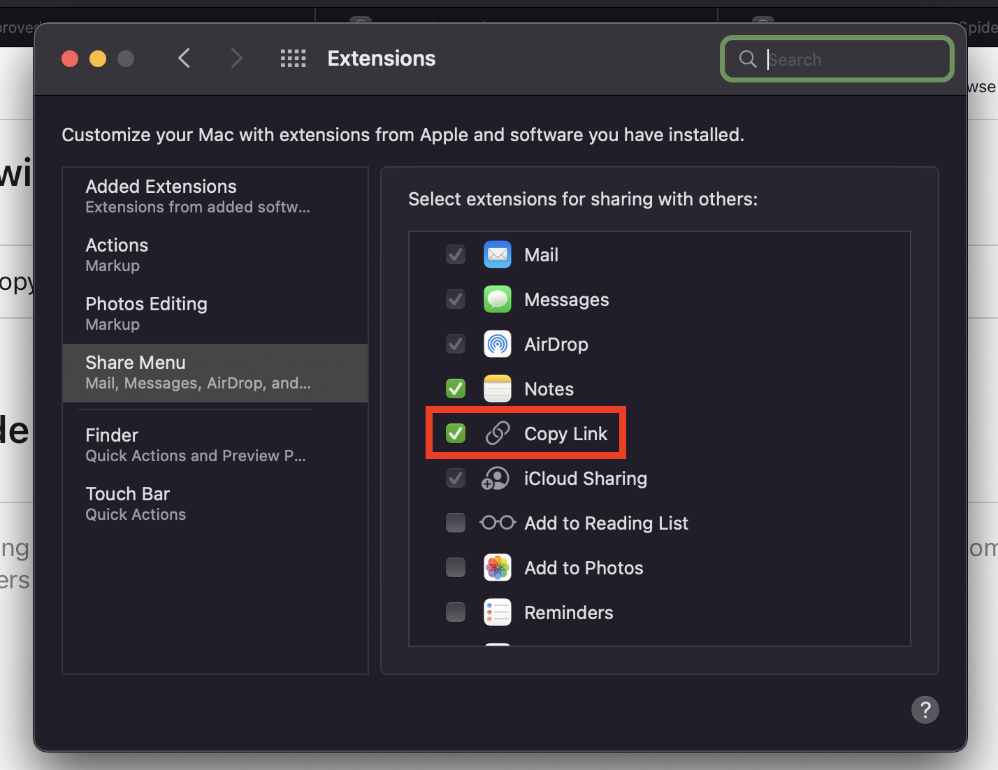Click the Copy Link chain icon
Screen dimensions: 998x770
point(497,433)
